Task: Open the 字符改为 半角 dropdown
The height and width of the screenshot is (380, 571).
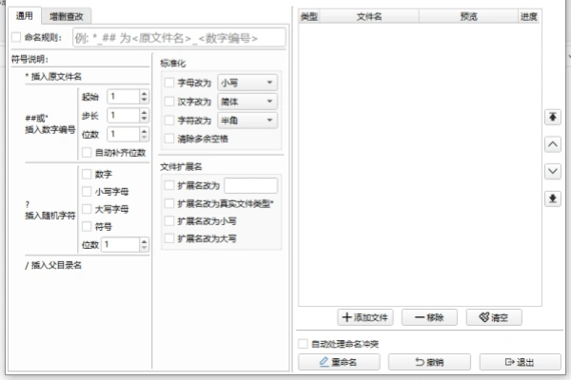Action: tap(247, 121)
